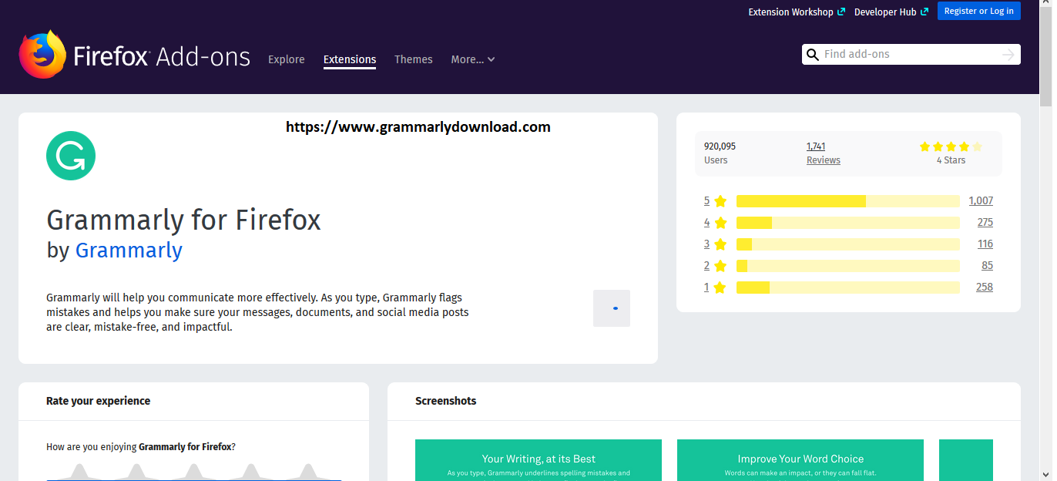Click the 'Rate your experience' heading
Screen dimensions: 1057x481
tap(98, 401)
